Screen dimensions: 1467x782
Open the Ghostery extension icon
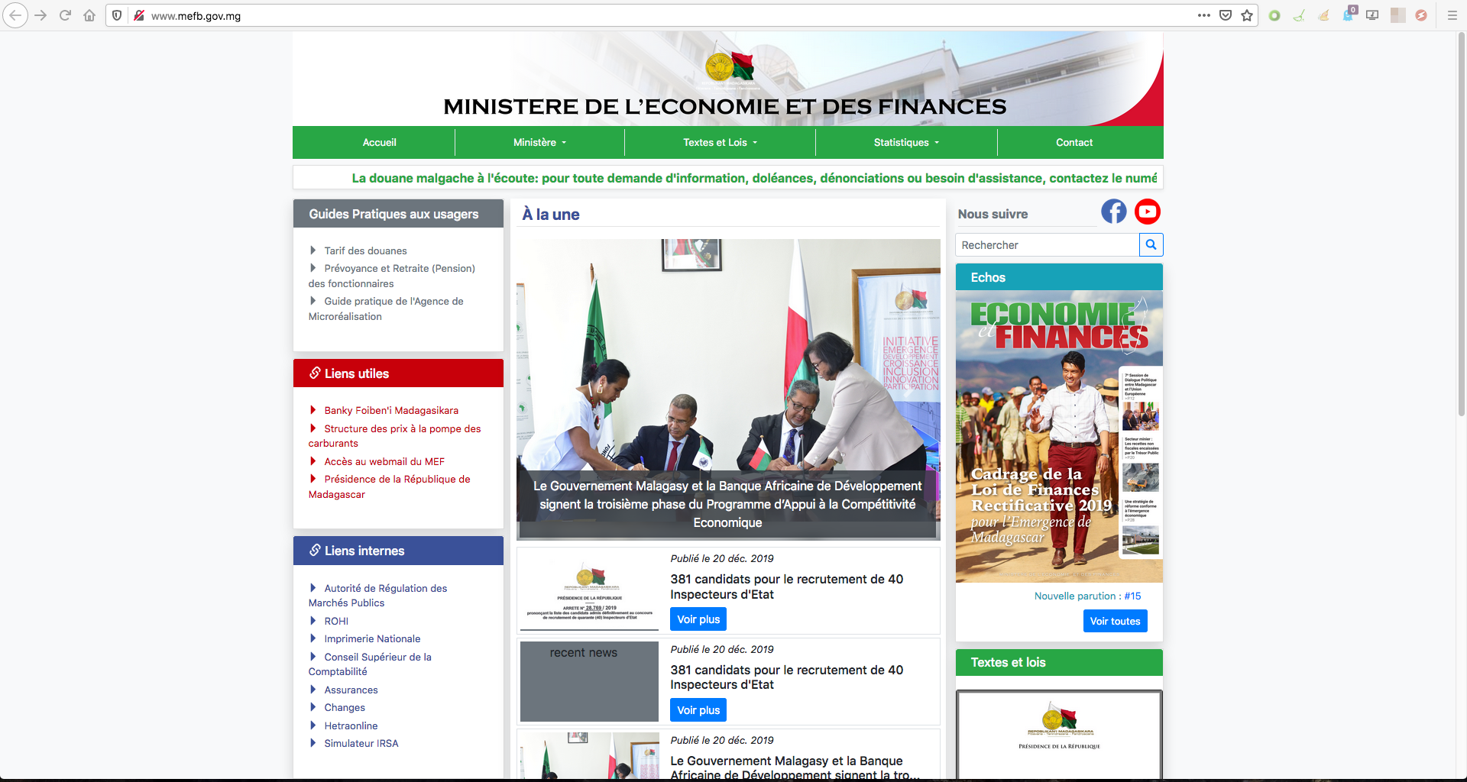click(x=1348, y=15)
